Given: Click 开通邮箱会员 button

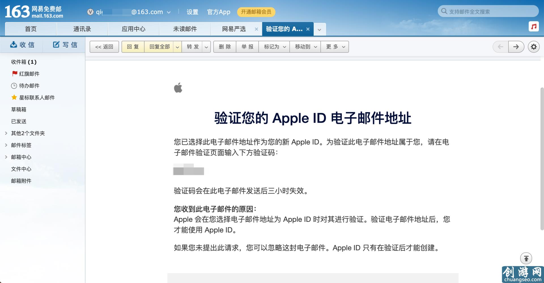Looking at the screenshot, I should pyautogui.click(x=256, y=12).
